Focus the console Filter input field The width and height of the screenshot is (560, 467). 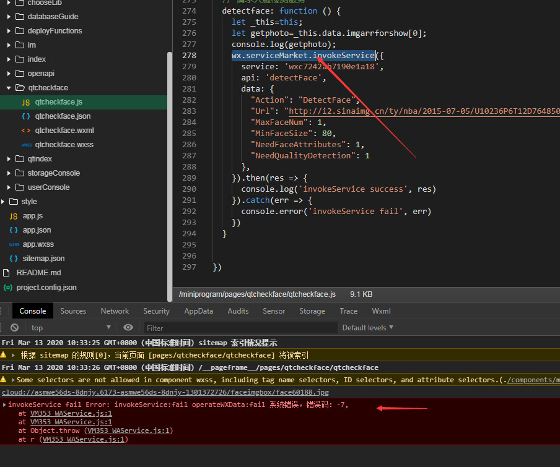click(x=240, y=328)
